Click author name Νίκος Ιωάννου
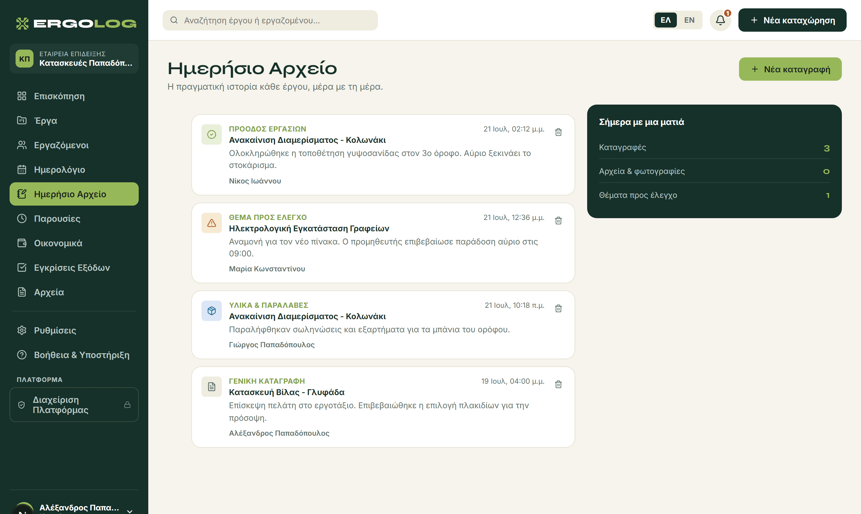 255,181
